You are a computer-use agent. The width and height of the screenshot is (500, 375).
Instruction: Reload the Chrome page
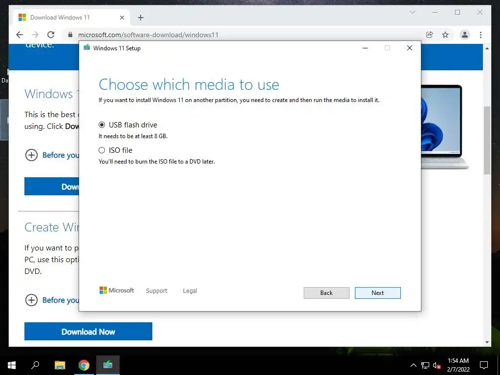pyautogui.click(x=51, y=35)
